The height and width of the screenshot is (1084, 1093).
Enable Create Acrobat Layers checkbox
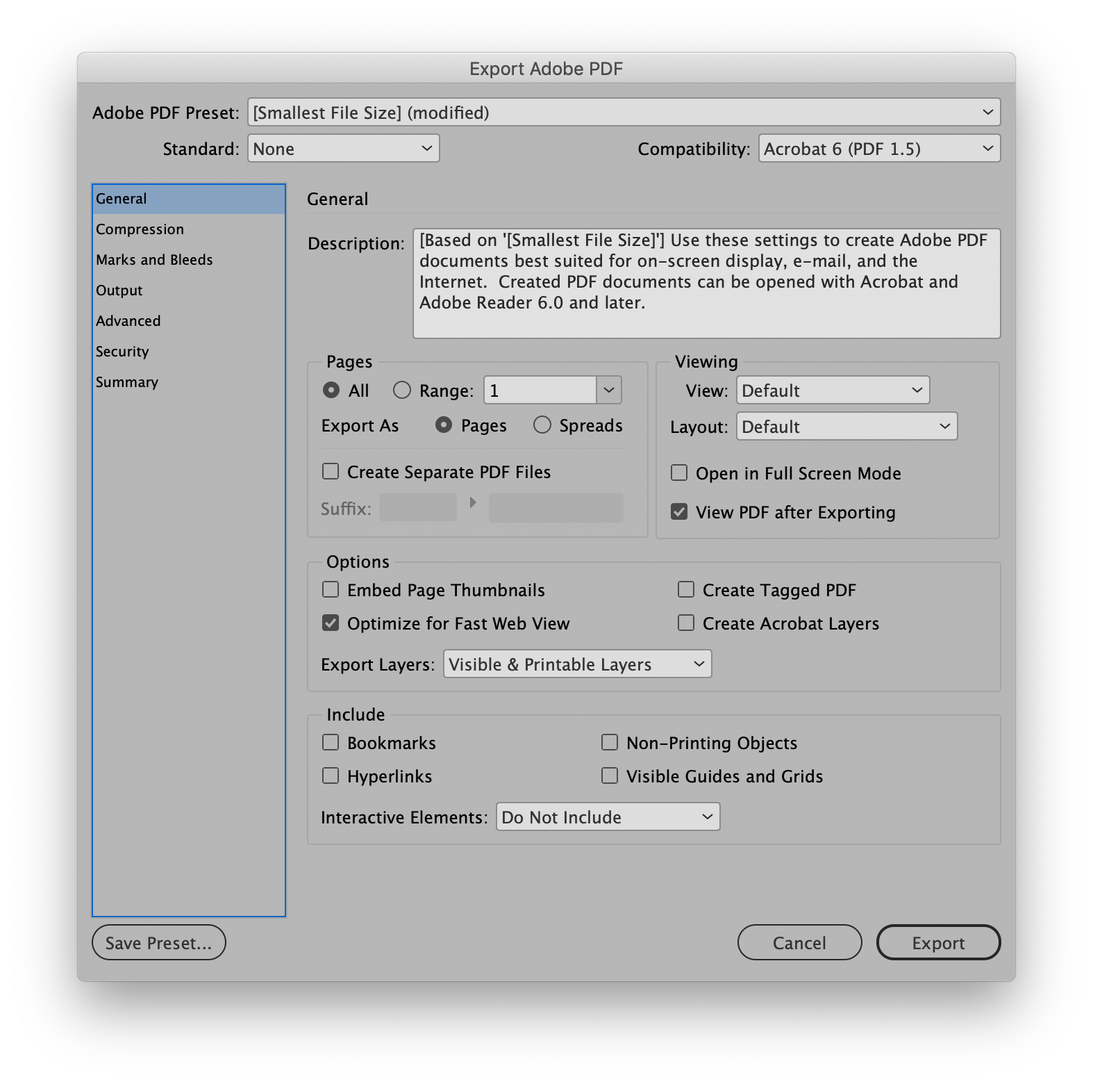click(x=686, y=623)
